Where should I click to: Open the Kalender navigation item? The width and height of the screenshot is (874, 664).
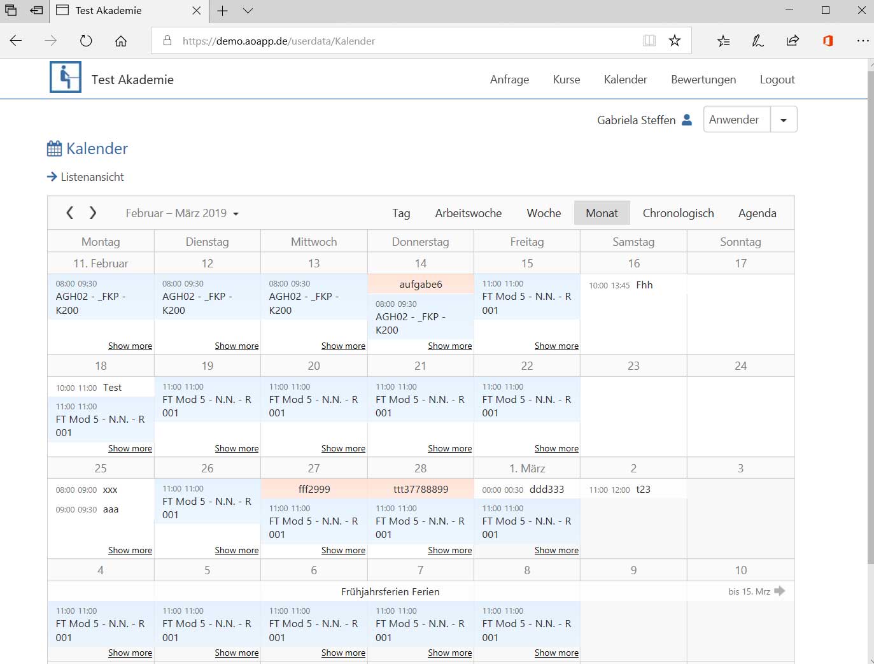[625, 80]
